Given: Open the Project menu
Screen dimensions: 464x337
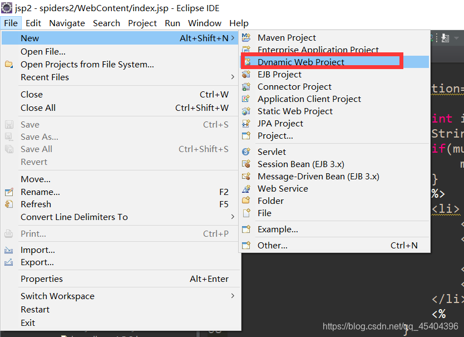Looking at the screenshot, I should [142, 23].
